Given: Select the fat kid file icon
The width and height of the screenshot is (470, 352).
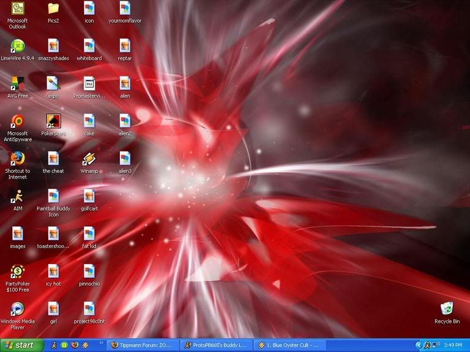Looking at the screenshot, I should point(89,234).
